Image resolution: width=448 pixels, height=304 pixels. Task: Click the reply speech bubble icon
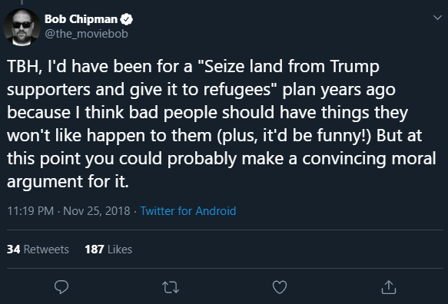[x=61, y=287]
